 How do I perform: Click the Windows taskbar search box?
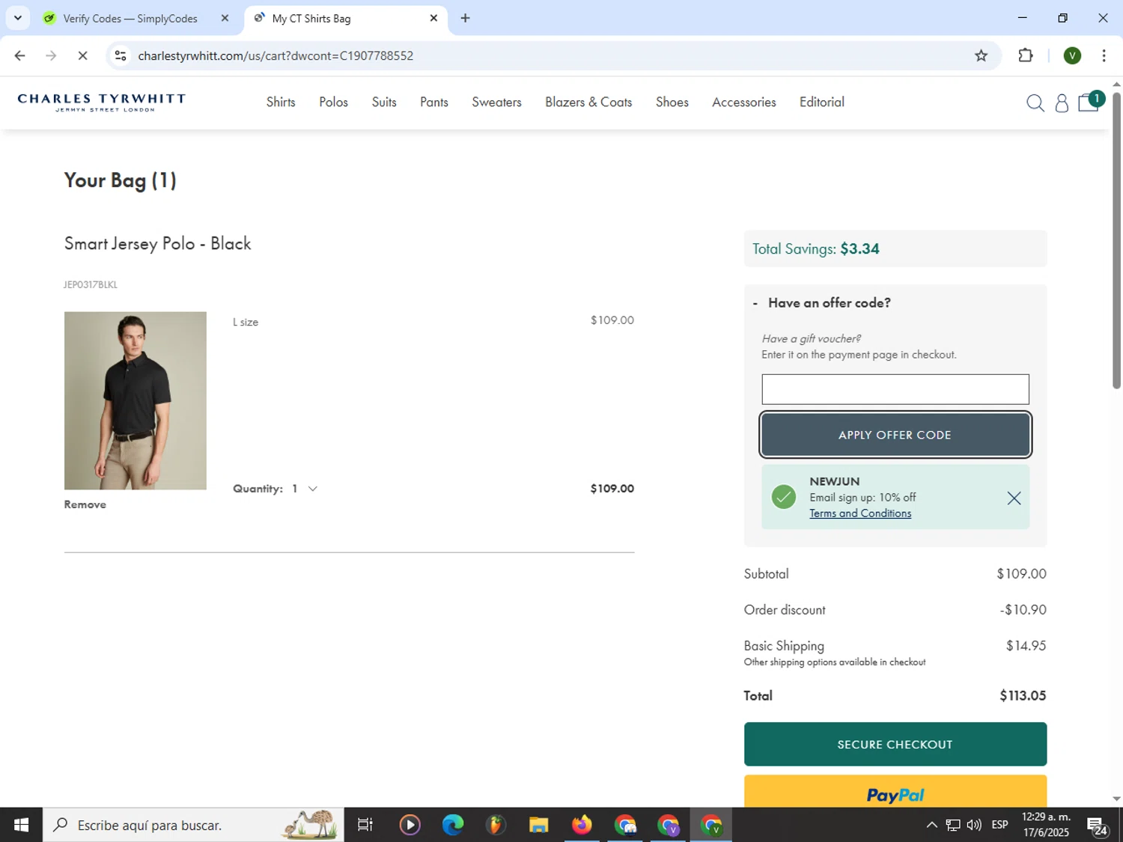[x=193, y=825]
